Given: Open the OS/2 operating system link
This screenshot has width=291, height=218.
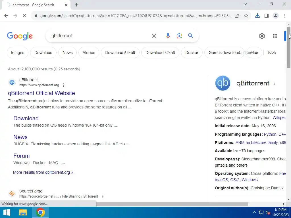Looking at the screenshot, I should coord(235,180).
